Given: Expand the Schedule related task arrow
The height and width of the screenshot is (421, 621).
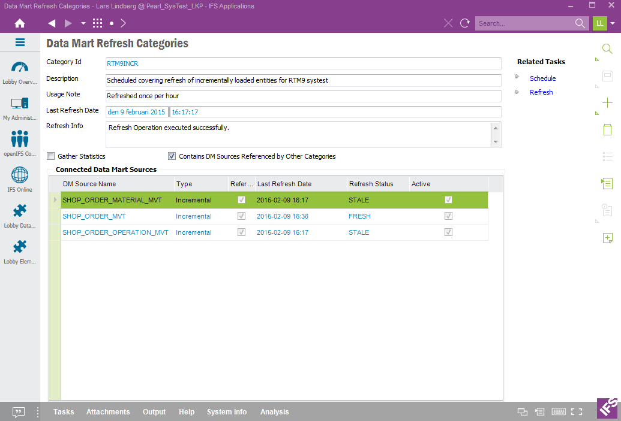Looking at the screenshot, I should [x=517, y=78].
